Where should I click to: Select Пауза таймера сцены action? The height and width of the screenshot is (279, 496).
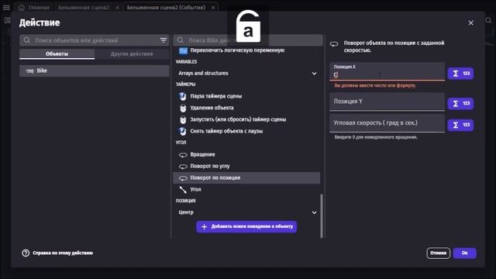246,96
